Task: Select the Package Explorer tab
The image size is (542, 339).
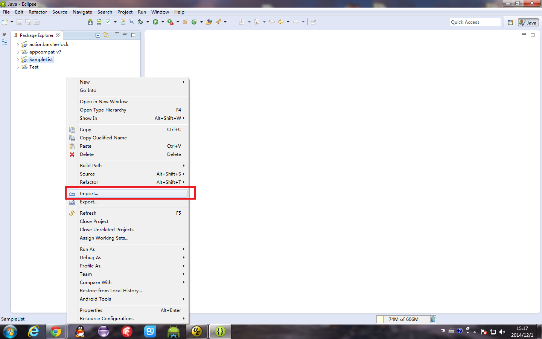Action: [x=37, y=35]
